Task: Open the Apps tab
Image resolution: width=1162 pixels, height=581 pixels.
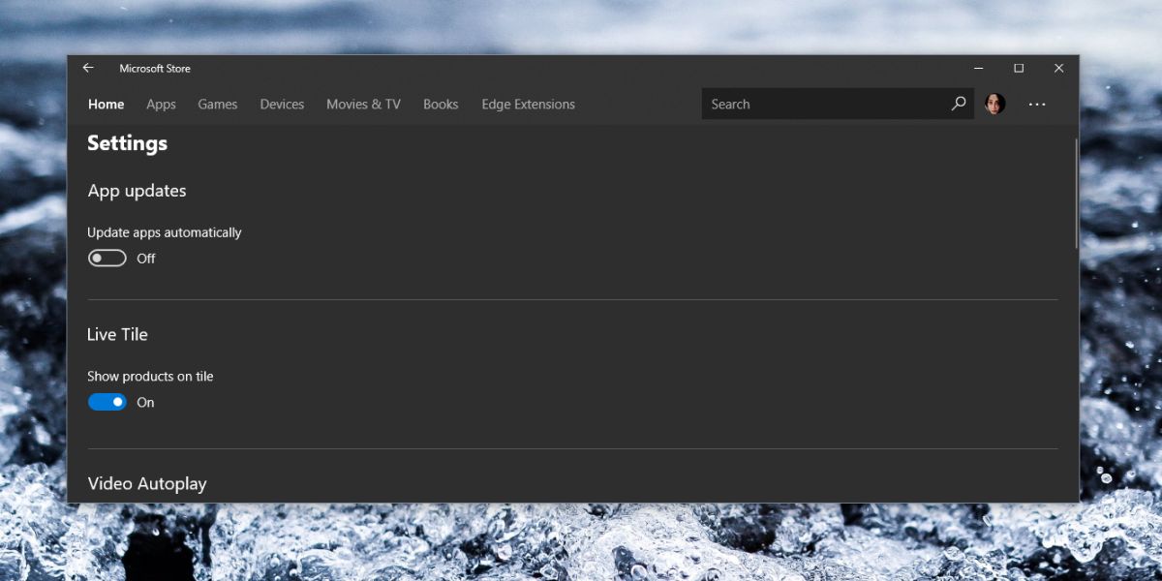Action: tap(161, 105)
